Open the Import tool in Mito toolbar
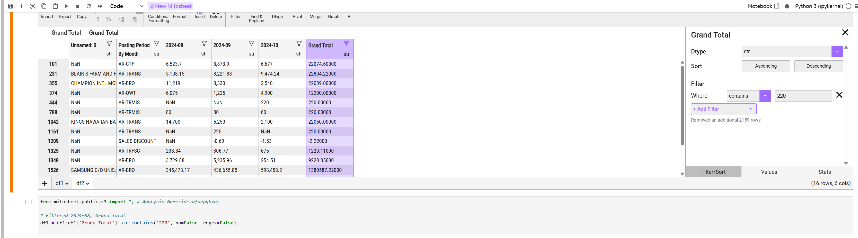The width and height of the screenshot is (858, 238). point(47,17)
